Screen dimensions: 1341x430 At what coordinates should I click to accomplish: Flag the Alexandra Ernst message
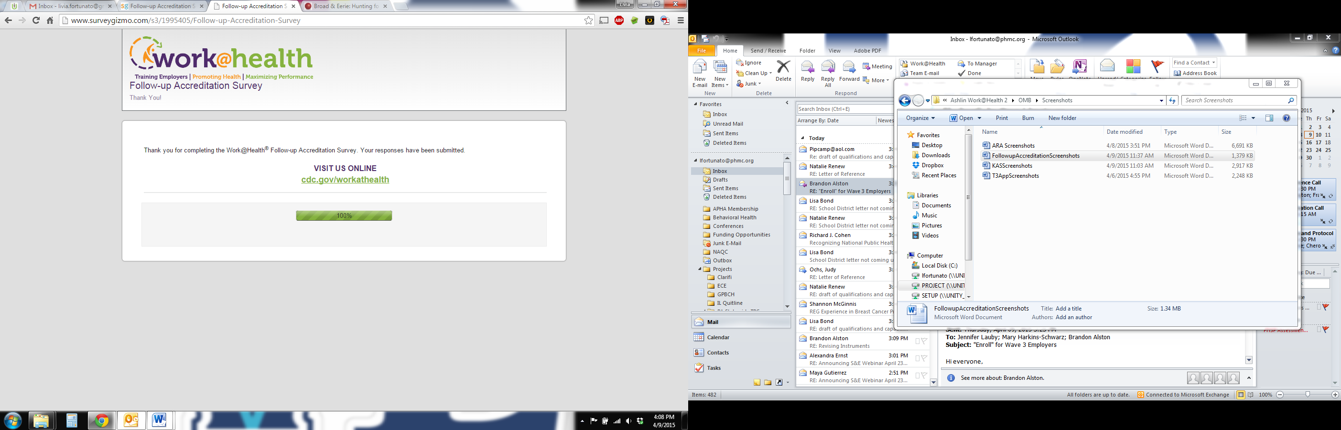coord(924,359)
